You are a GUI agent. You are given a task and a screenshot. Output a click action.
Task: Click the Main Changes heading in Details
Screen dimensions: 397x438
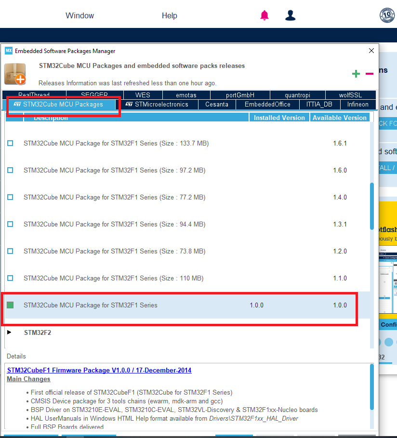tap(28, 379)
